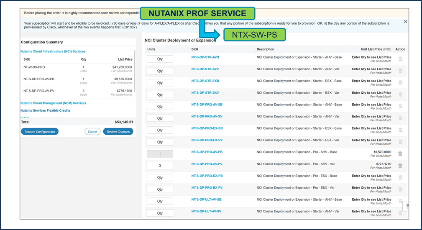Click Qty field for NT-S-DP-ULT-AV-SV
Viewport: 422px width, 230px height.
click(x=160, y=213)
